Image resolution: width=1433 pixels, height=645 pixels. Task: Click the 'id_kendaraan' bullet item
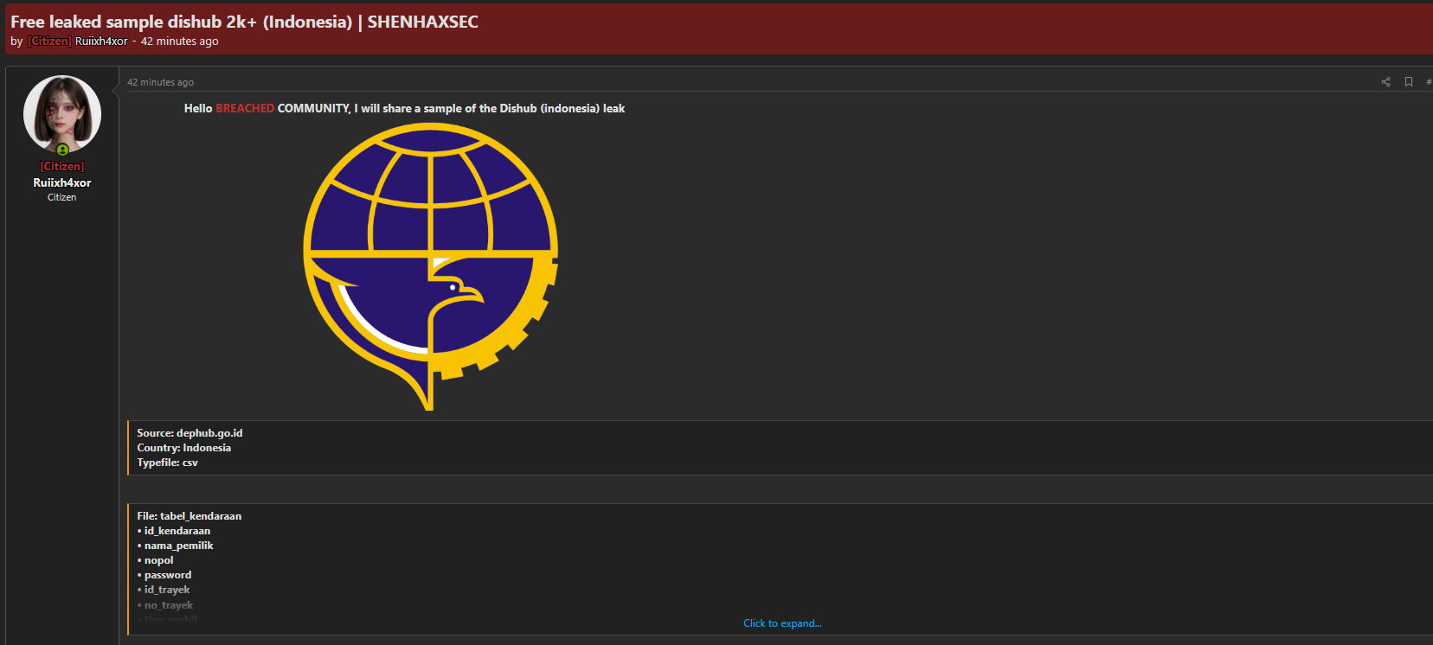[x=173, y=531]
